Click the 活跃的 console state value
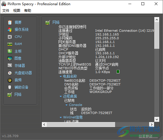This screenshot has width=163, height=140. coord(86,109)
